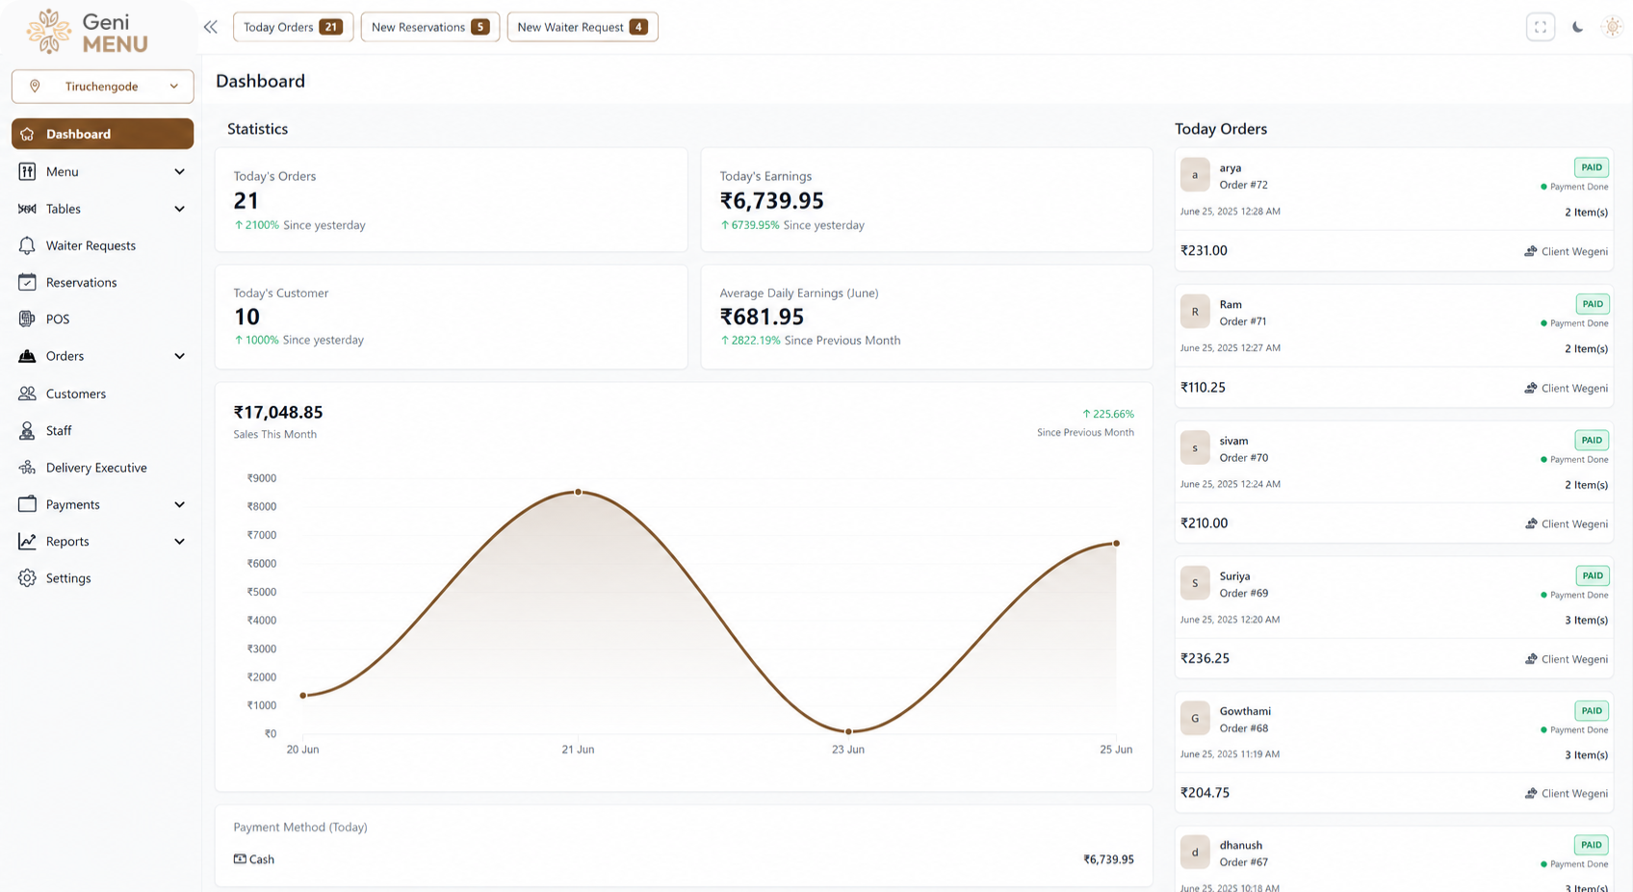Screen dimensions: 1633x892
Task: Click the Orders cloche icon
Action: (x=27, y=356)
